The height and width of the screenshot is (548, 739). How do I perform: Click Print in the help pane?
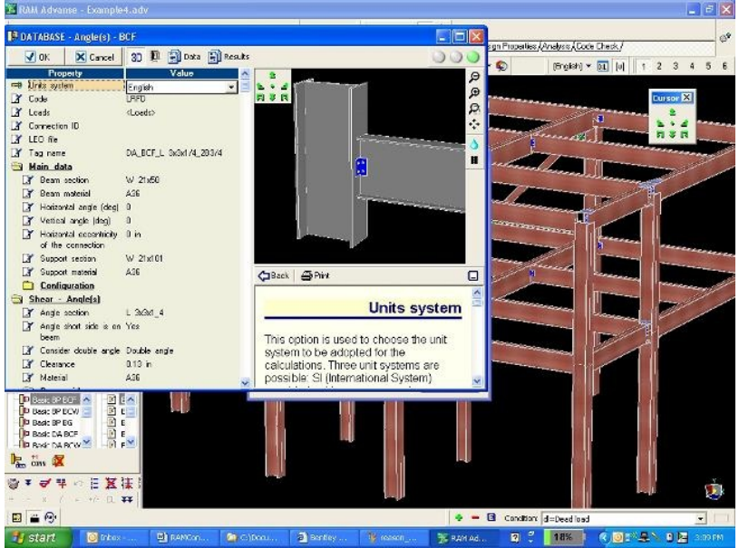(316, 276)
